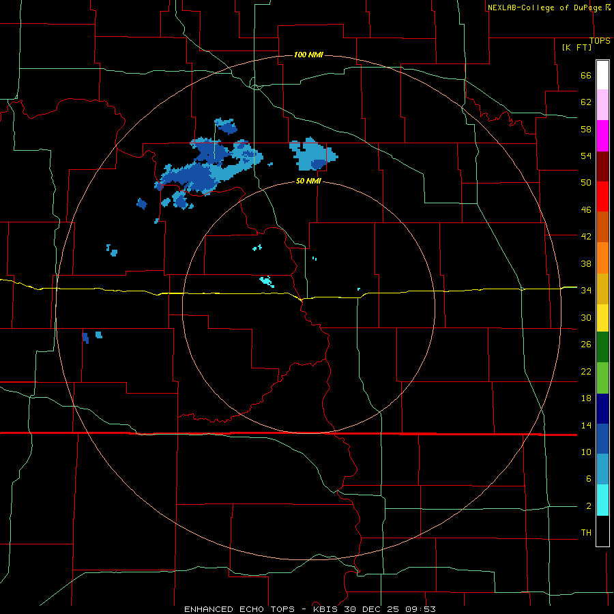Click the 14 value on the legend
The image size is (614, 614).
(x=586, y=425)
